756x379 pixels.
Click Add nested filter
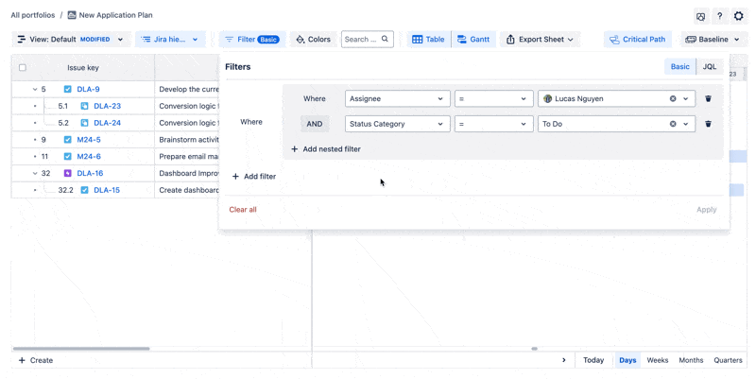click(325, 149)
